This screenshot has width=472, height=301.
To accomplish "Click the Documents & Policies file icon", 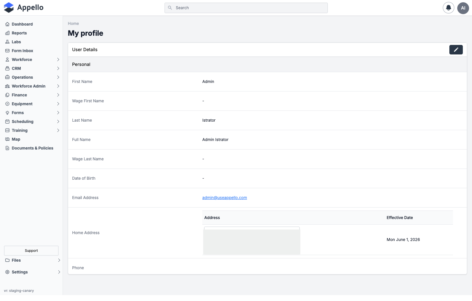I will [7, 148].
